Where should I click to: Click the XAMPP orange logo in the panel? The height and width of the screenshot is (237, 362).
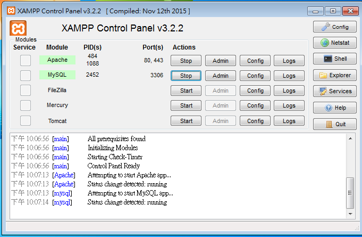(18, 28)
